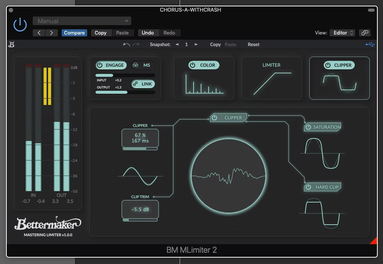Click the OUT level meter bars
The height and width of the screenshot is (264, 383).
pos(62,128)
